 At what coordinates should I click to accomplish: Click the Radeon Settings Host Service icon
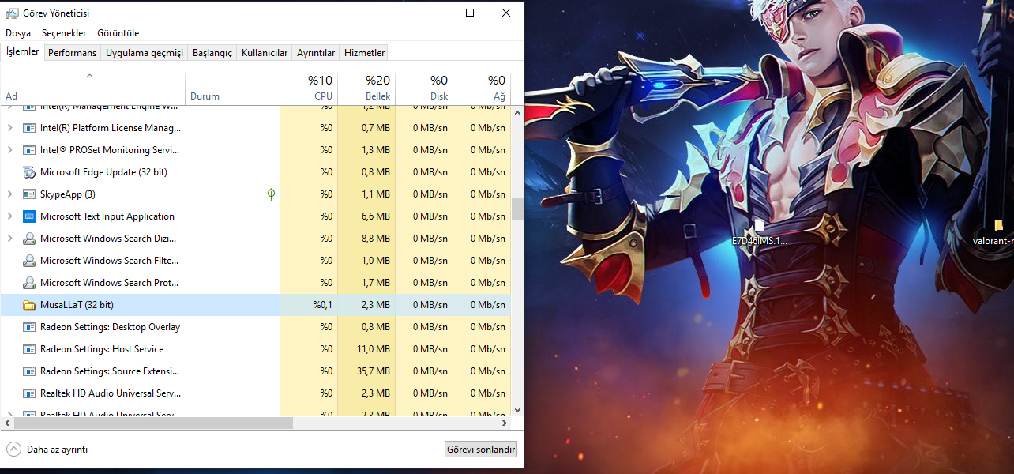click(29, 349)
